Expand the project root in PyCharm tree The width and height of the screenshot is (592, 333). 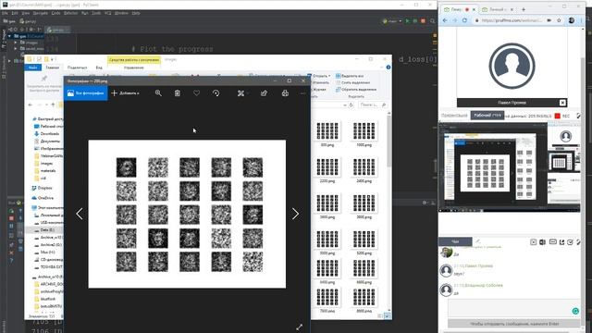(x=9, y=36)
